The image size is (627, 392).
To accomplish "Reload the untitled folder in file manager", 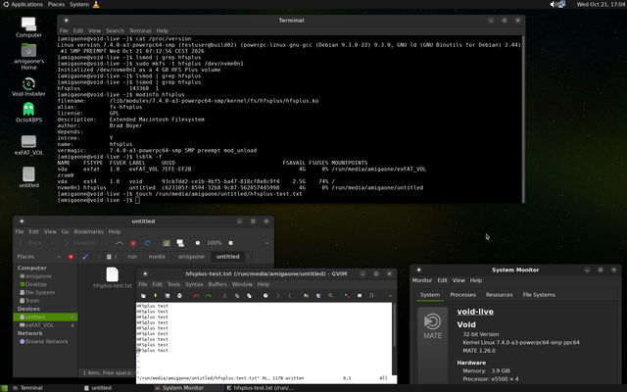I will pyautogui.click(x=148, y=243).
